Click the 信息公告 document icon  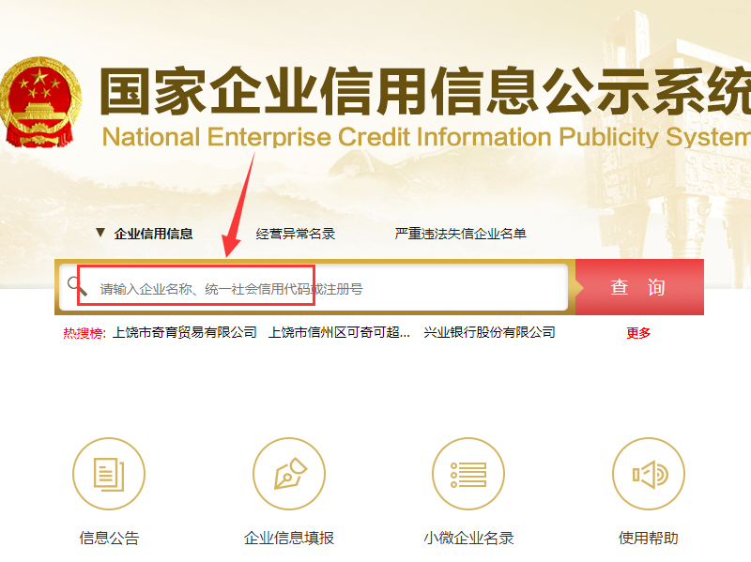tap(109, 474)
